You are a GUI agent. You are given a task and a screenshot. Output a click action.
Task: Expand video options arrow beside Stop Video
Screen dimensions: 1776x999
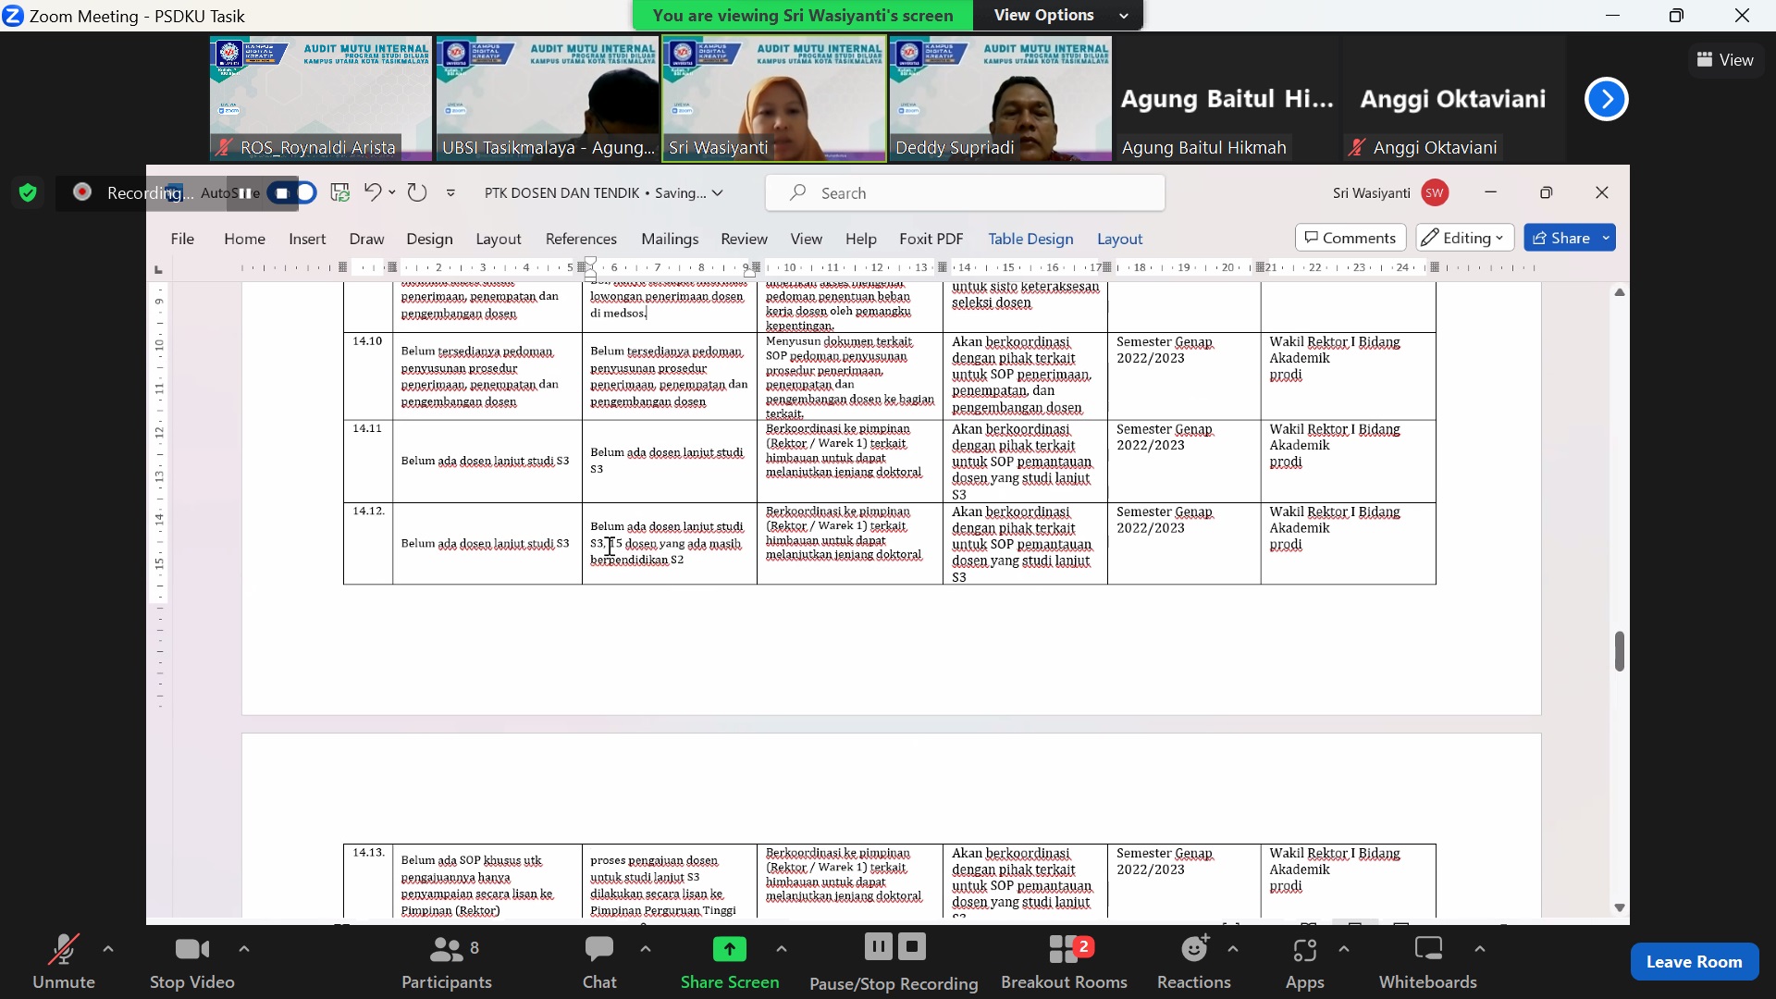click(x=244, y=949)
